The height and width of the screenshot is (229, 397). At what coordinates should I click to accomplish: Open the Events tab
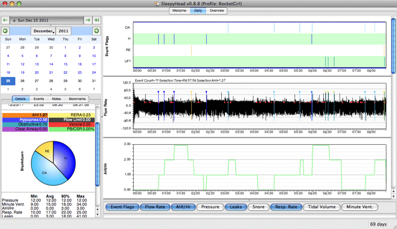39,99
